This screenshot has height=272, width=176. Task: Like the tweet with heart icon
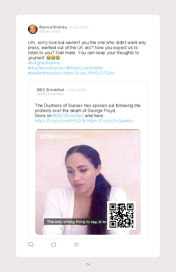[x=76, y=245]
